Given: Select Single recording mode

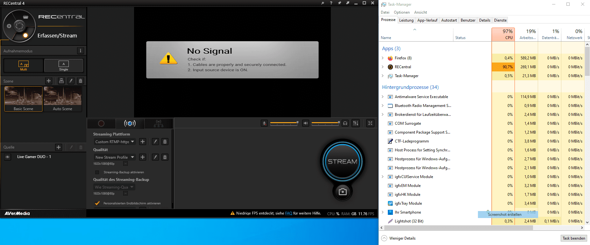Looking at the screenshot, I should (64, 66).
